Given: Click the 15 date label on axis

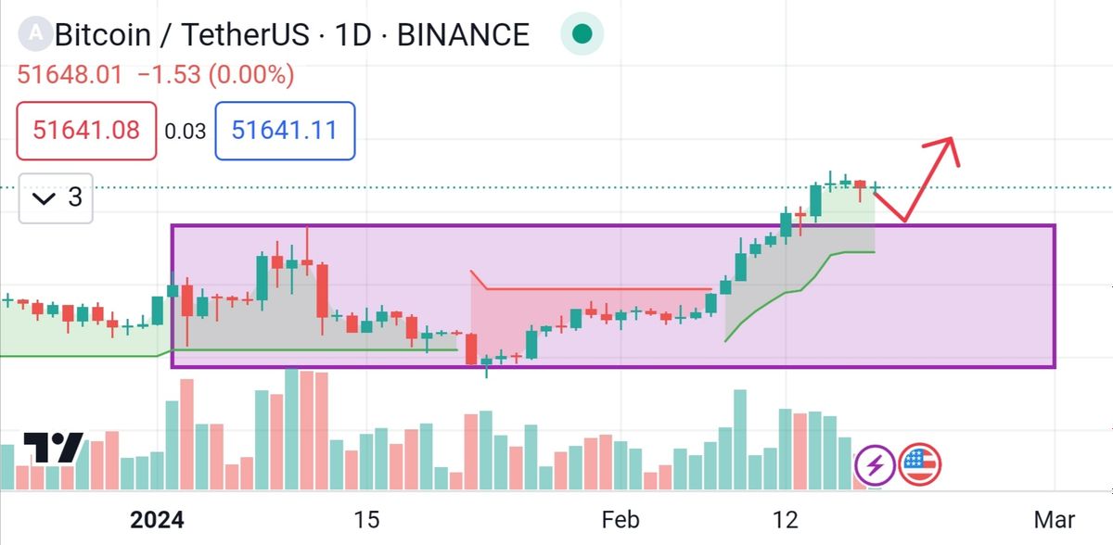Looking at the screenshot, I should click(x=366, y=519).
